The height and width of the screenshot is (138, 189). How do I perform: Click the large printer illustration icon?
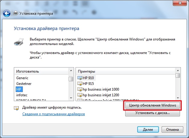[x=19, y=42]
